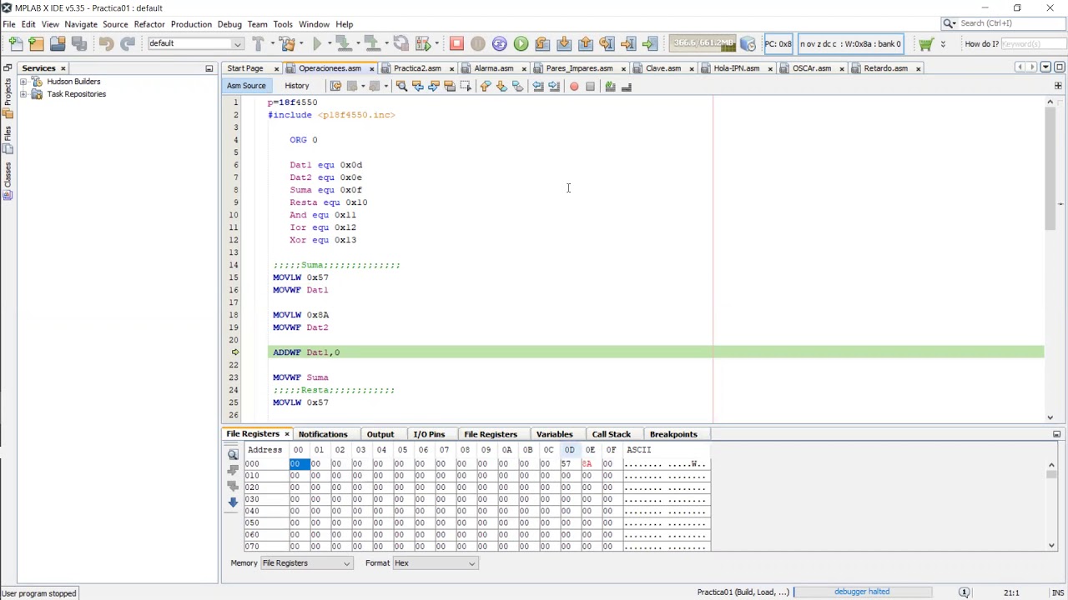Click the hammer Build Project icon
Screen dimensions: 1068x600
coord(259,43)
